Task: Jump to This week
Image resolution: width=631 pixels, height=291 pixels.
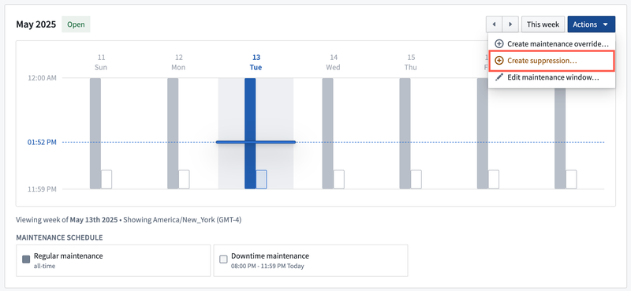Action: point(543,24)
